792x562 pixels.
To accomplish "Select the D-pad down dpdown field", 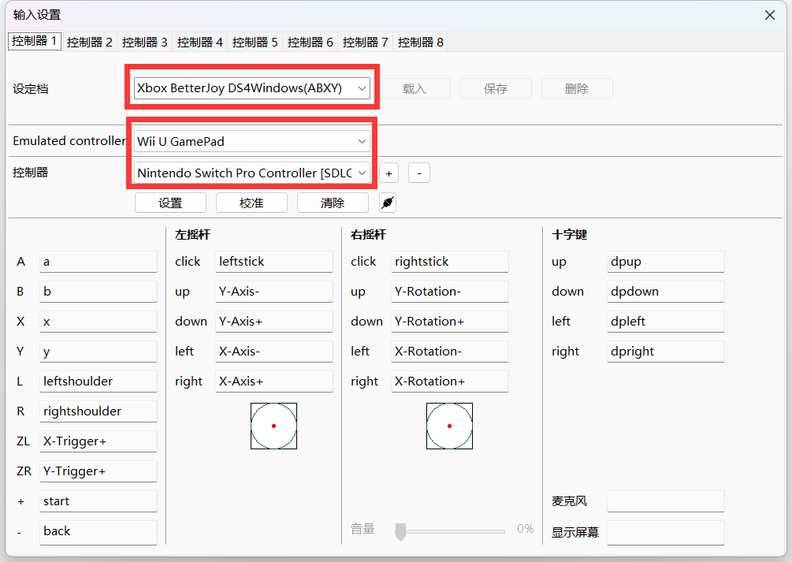I will pos(666,292).
